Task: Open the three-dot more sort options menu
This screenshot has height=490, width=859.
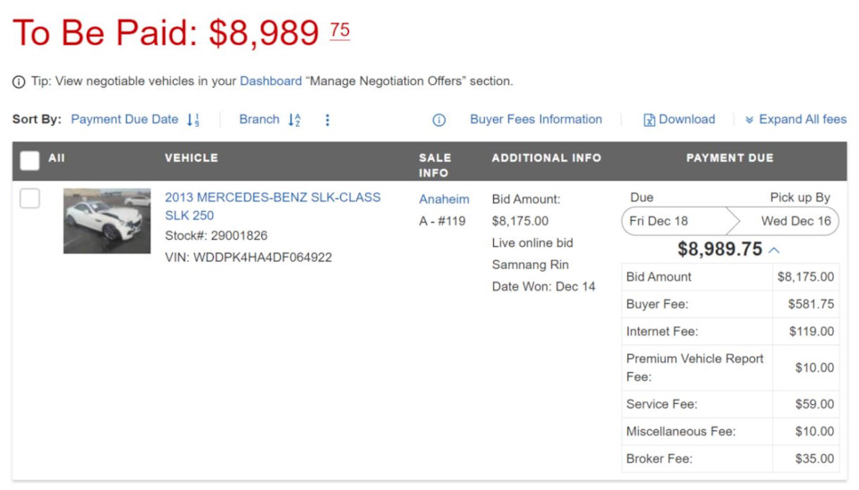Action: pos(327,120)
